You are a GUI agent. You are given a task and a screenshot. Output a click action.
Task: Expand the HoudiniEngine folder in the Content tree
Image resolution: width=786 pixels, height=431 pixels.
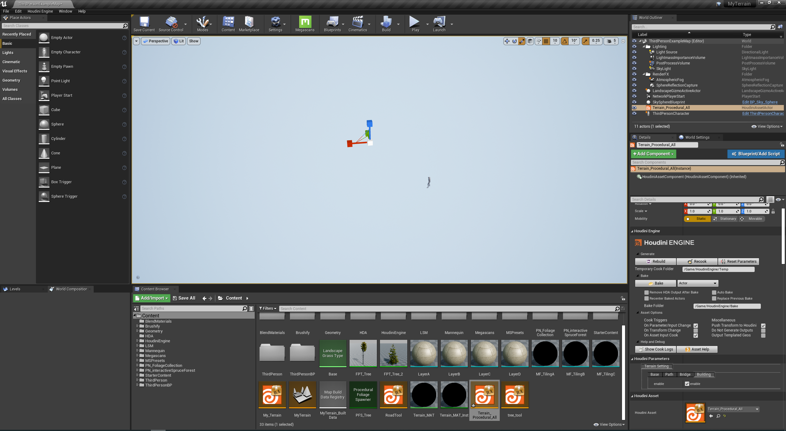pos(137,341)
